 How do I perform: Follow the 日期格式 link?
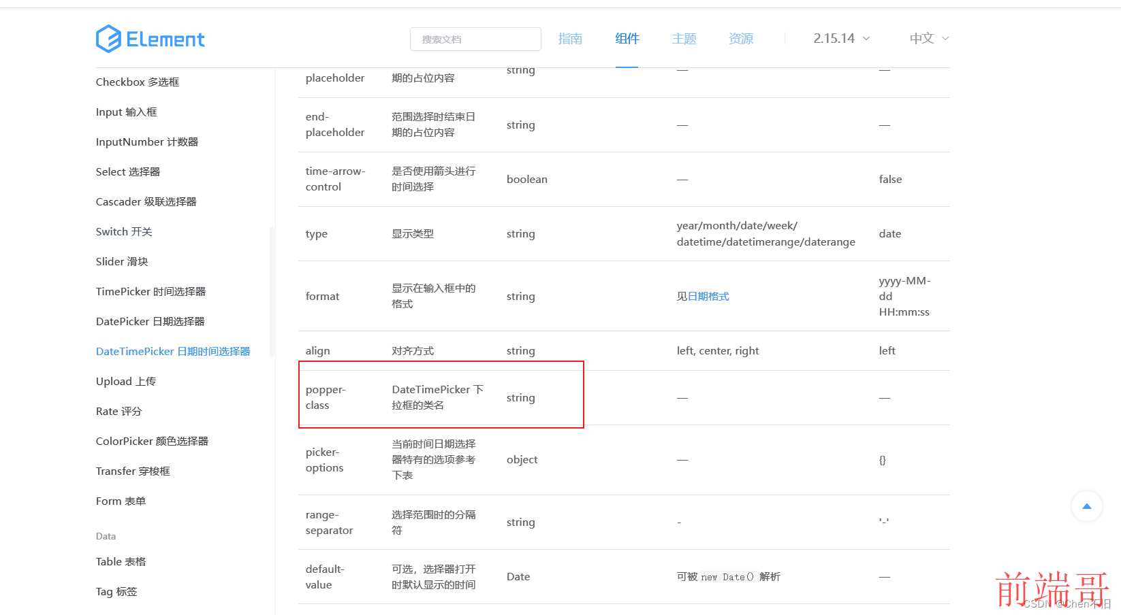point(708,297)
